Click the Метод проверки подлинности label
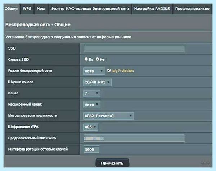Viewport: 216px width, 171px height. click(x=32, y=116)
